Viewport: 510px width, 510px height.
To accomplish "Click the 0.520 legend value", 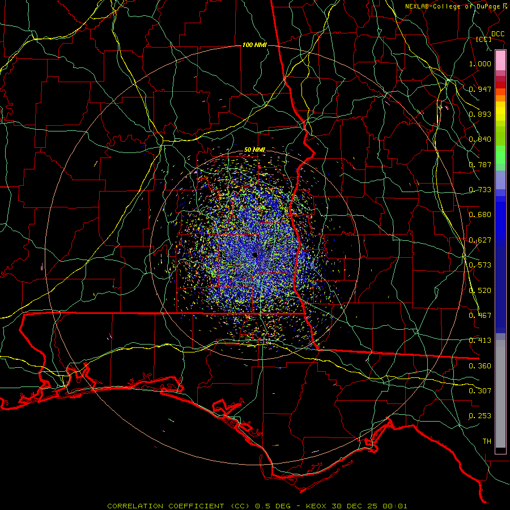I will (480, 291).
